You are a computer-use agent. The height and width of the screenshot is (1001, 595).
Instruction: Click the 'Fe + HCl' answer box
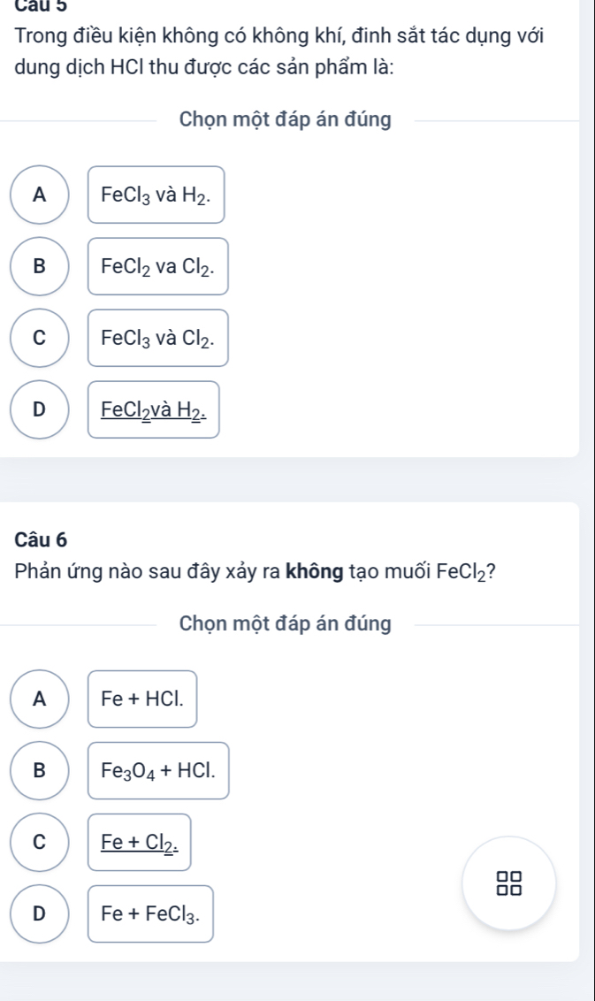click(x=142, y=699)
